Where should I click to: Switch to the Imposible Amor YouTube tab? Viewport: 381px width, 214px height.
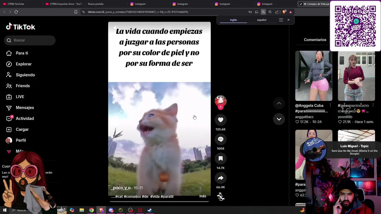pyautogui.click(x=64, y=4)
